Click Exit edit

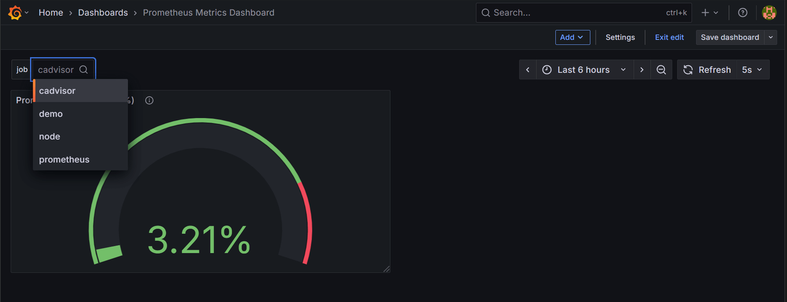coord(670,37)
